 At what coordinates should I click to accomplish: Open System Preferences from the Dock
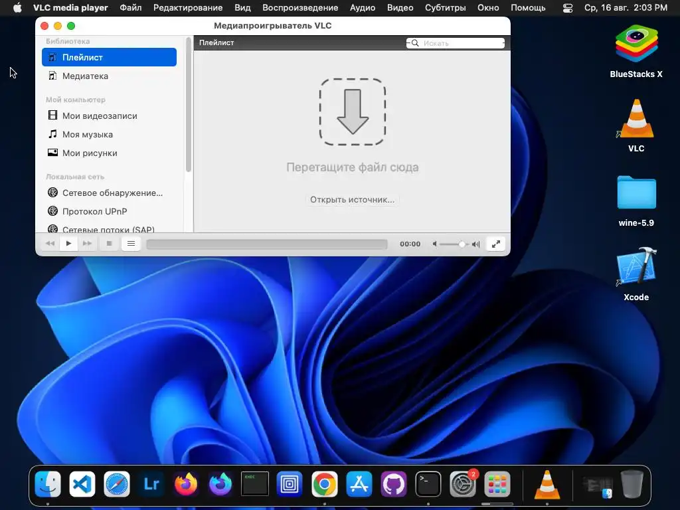click(462, 484)
